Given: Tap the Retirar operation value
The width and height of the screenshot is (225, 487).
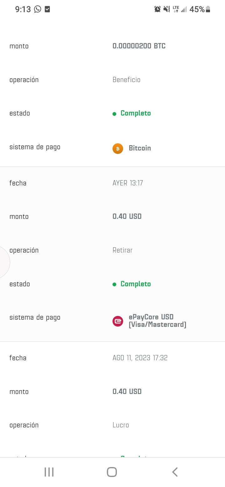Looking at the screenshot, I should pos(122,250).
